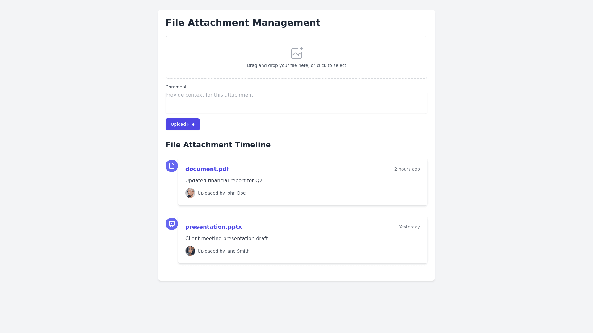593x333 pixels.
Task: Click the File Attachment Management title
Action: (x=243, y=23)
